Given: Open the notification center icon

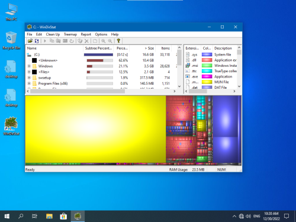Looking at the screenshot, I should (x=287, y=216).
